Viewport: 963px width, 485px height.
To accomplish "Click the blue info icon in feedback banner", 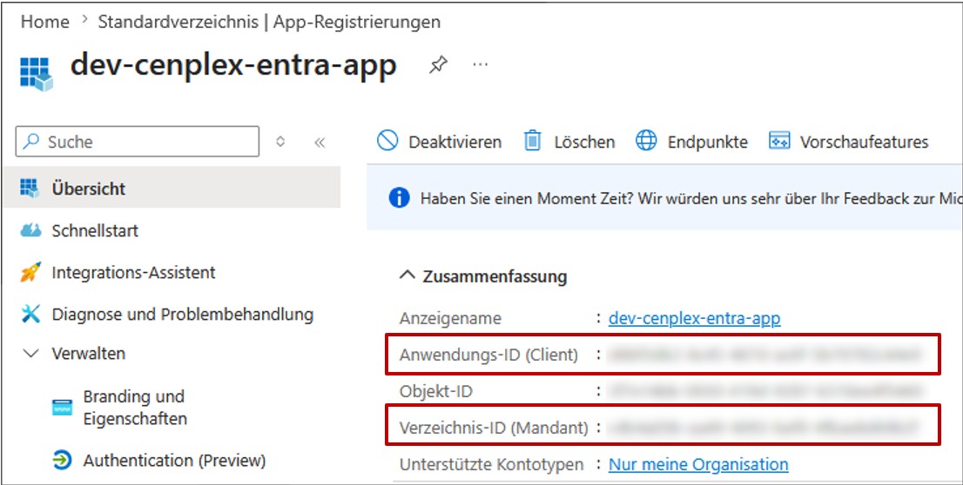I will (x=399, y=197).
